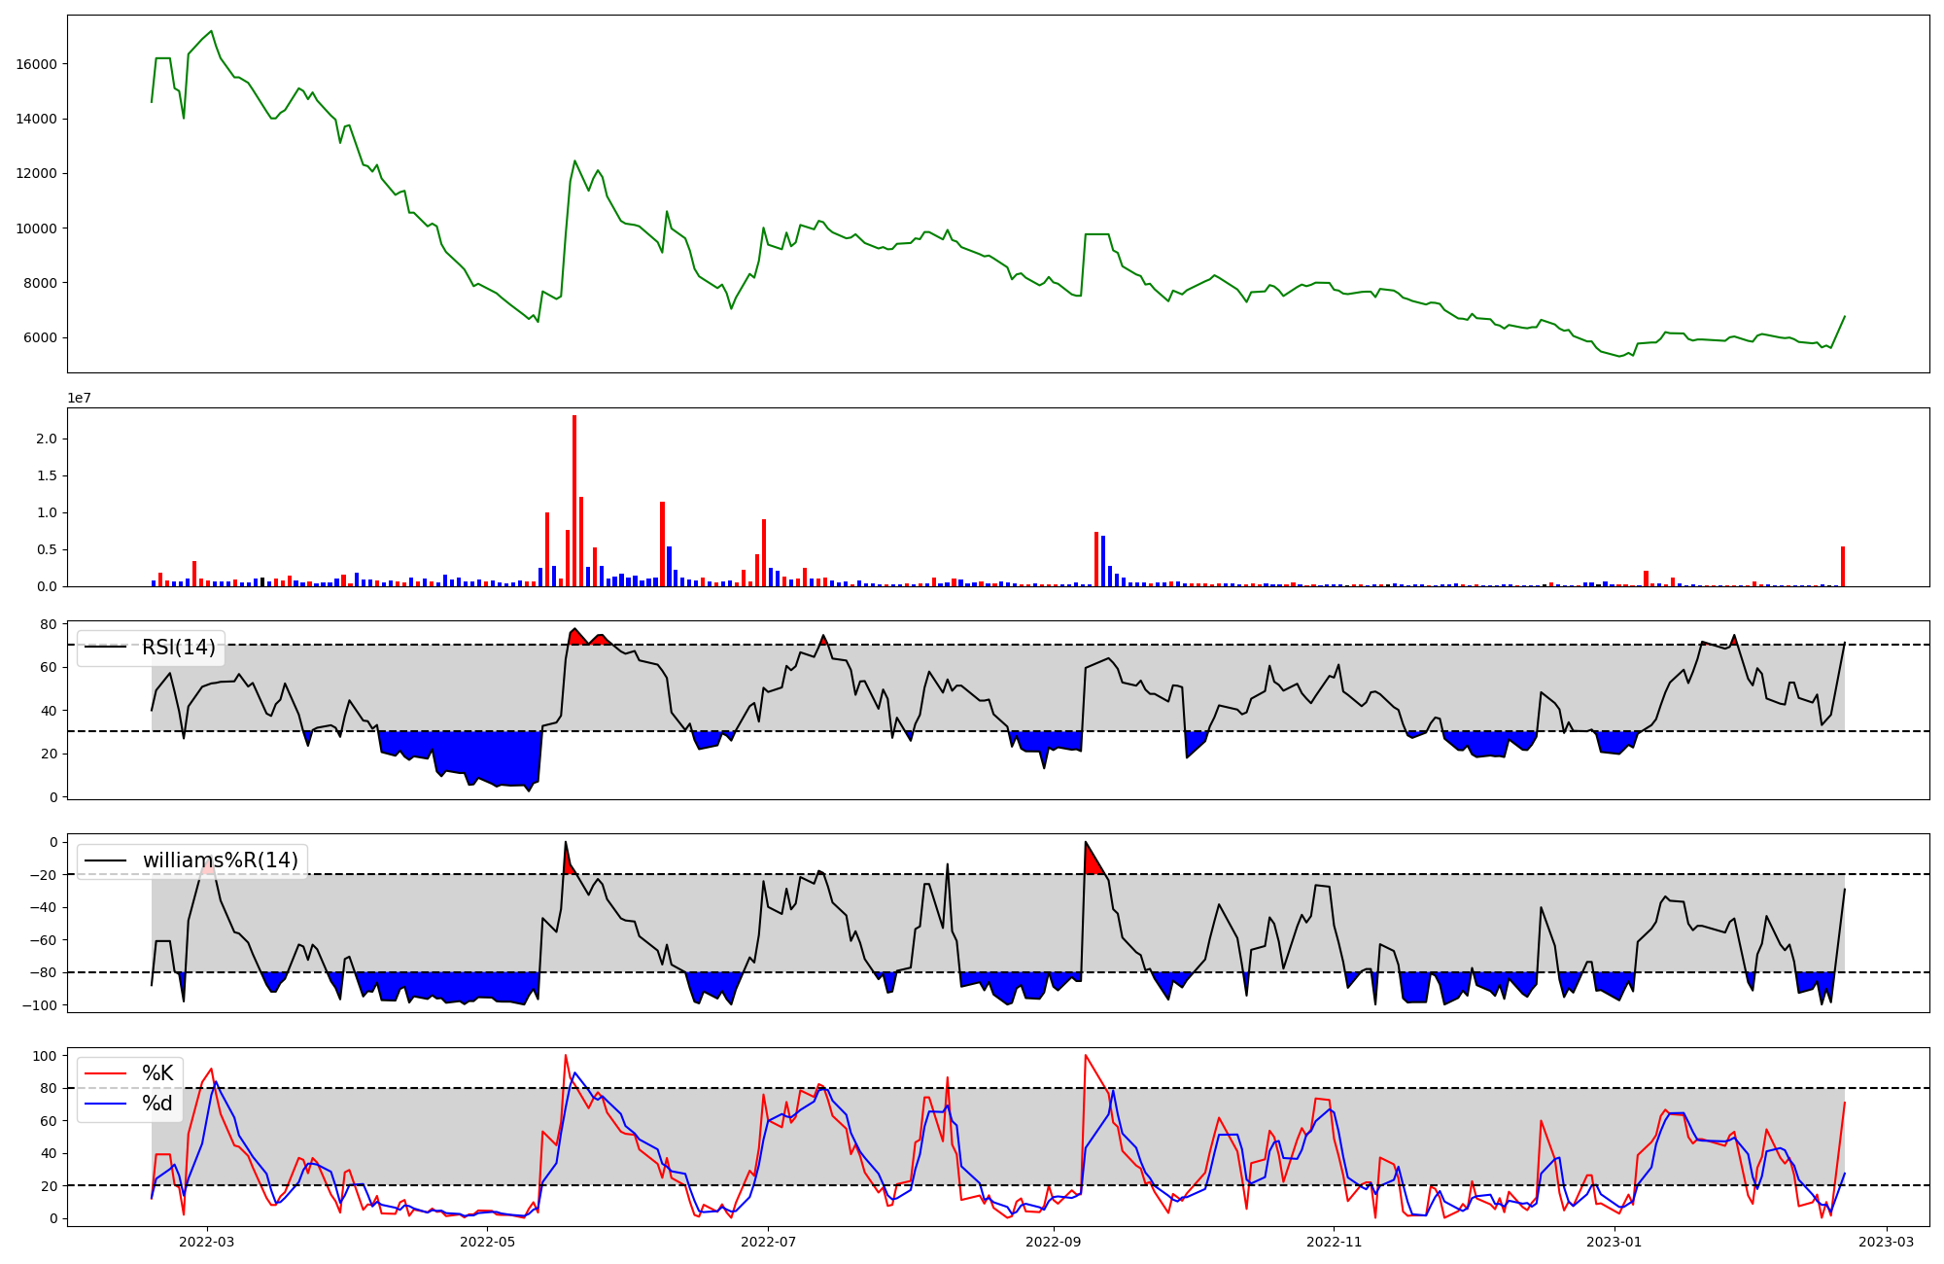Click the %d legend entry
The width and height of the screenshot is (1944, 1264).
(x=157, y=1104)
